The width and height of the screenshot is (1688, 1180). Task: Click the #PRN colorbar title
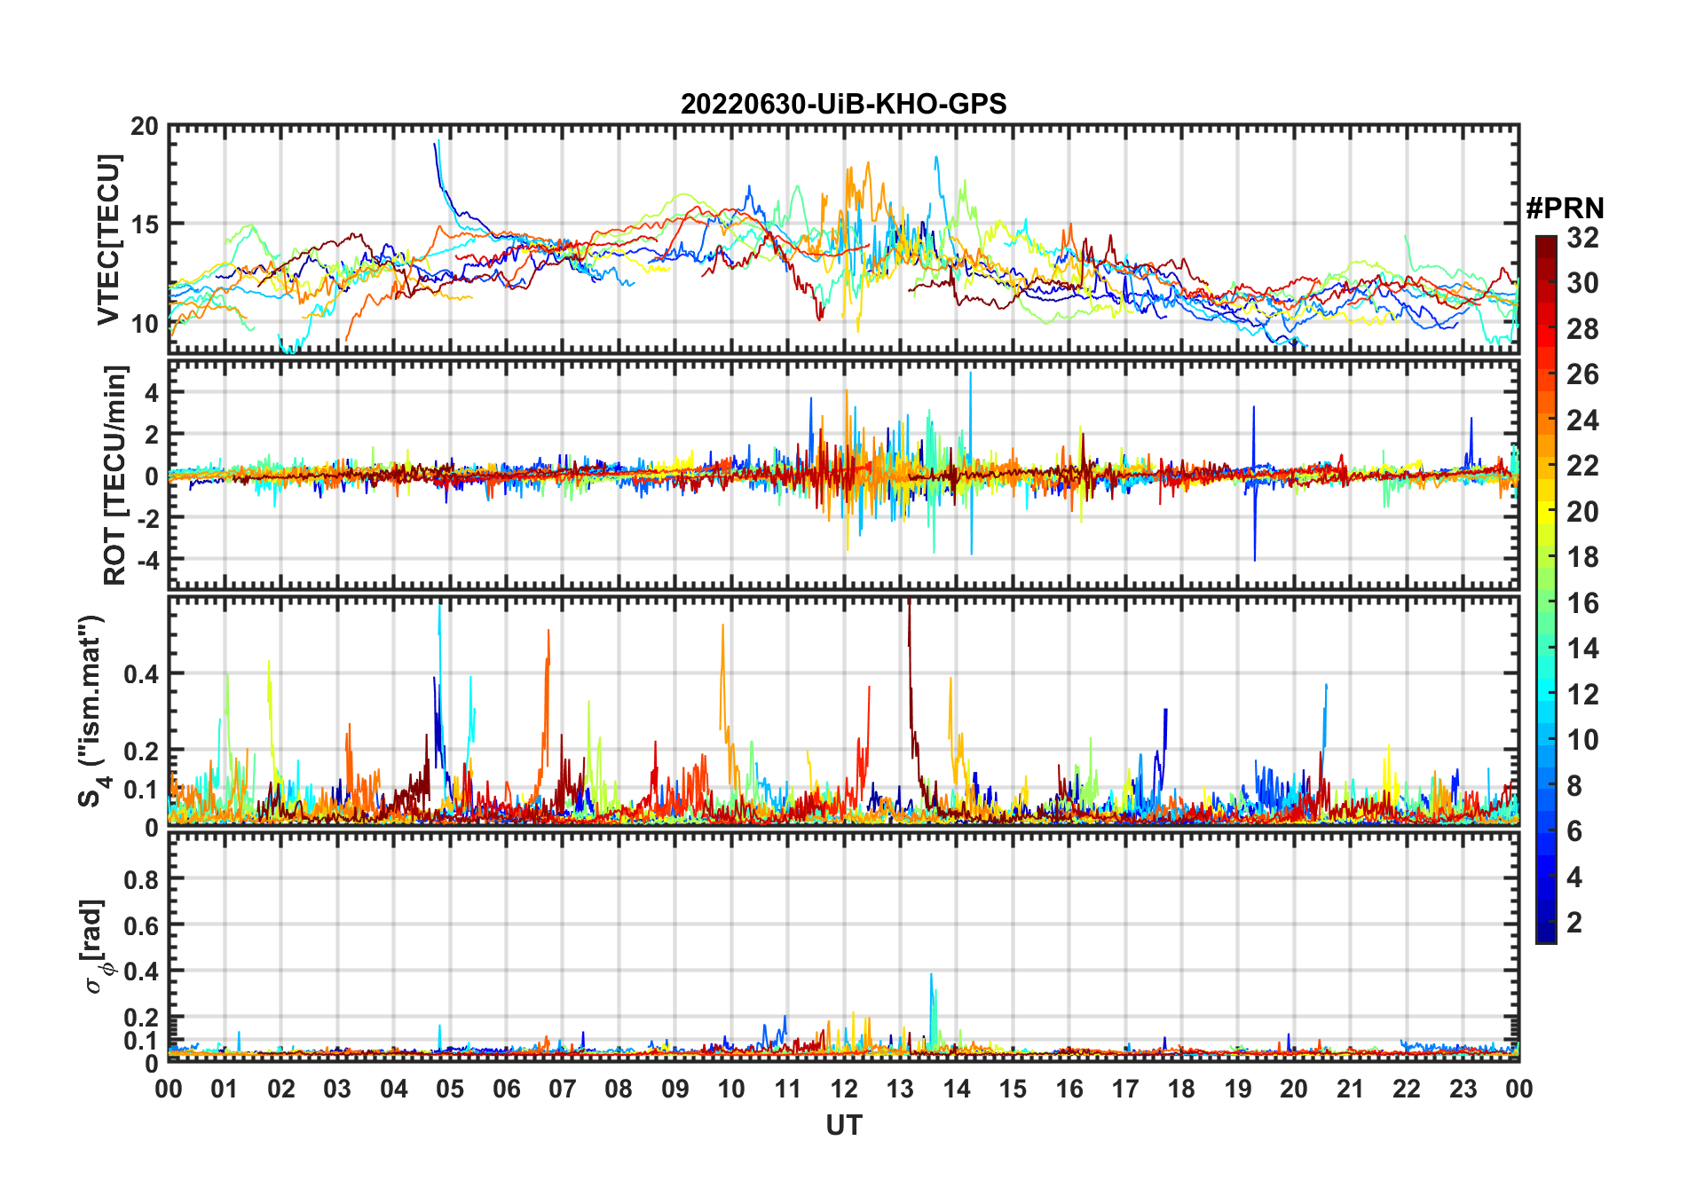pyautogui.click(x=1565, y=208)
